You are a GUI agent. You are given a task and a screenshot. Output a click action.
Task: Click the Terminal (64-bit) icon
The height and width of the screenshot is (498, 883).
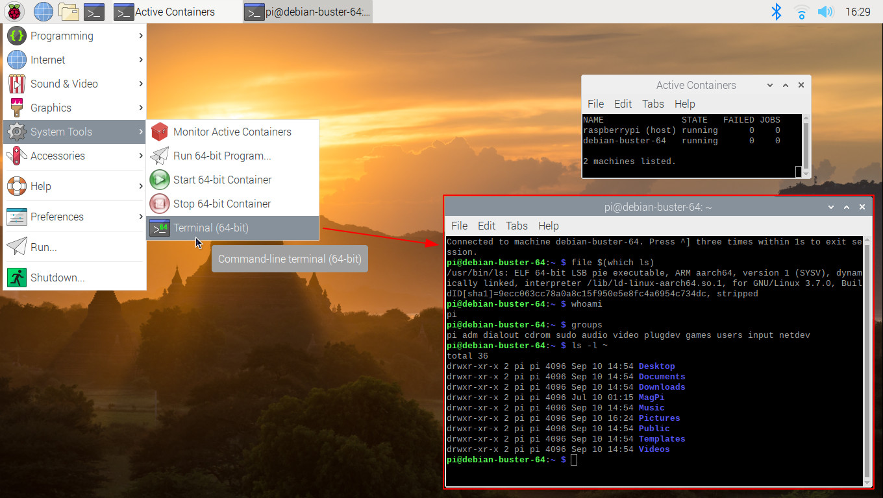click(x=160, y=228)
